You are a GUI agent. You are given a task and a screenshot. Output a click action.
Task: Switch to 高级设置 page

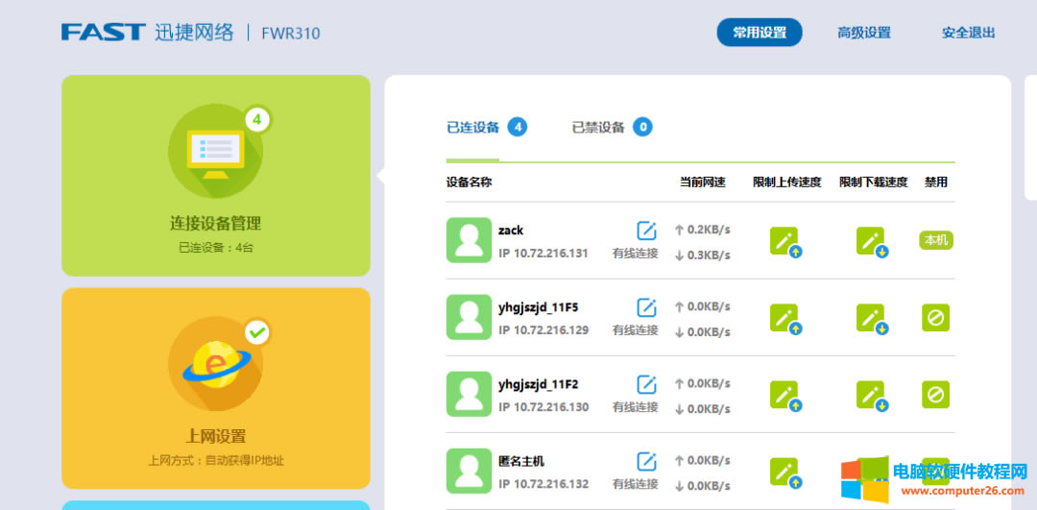point(864,33)
